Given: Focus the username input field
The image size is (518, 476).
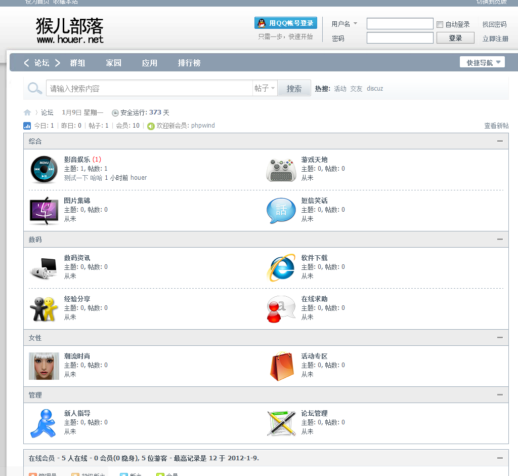Looking at the screenshot, I should (400, 24).
